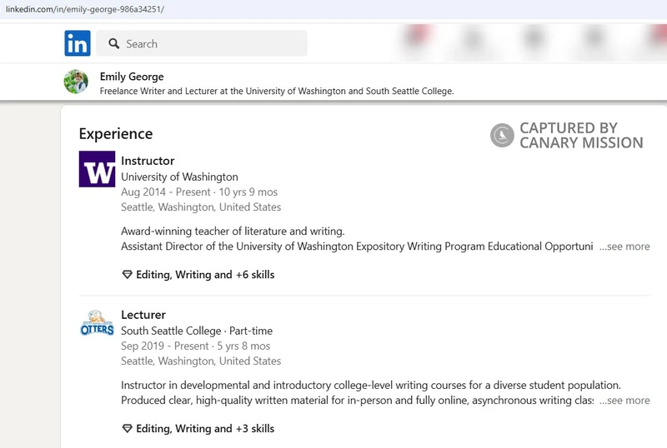Image resolution: width=667 pixels, height=448 pixels.
Task: Click the Freelance Writer and Lecturer headline
Action: point(277,91)
